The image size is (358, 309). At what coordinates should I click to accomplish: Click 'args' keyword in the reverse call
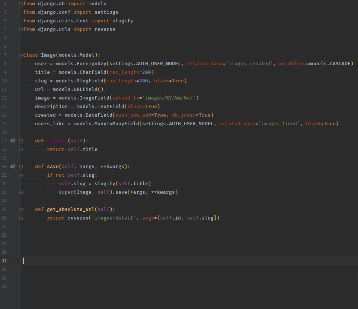coord(148,218)
